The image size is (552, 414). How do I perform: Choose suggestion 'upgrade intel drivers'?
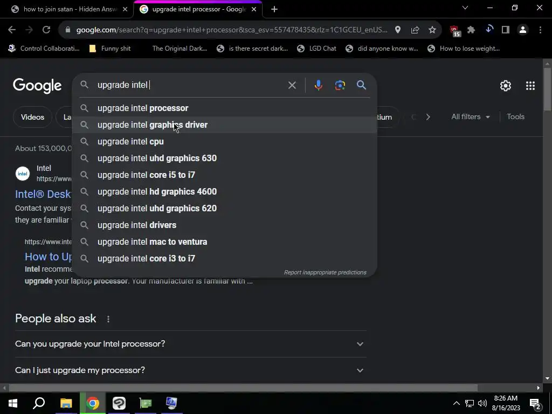tap(225, 225)
